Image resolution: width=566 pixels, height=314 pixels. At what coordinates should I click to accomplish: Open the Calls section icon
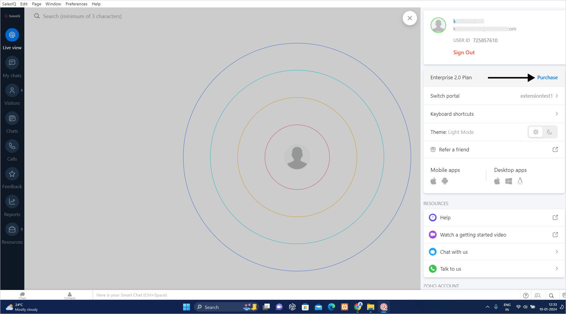(x=12, y=146)
